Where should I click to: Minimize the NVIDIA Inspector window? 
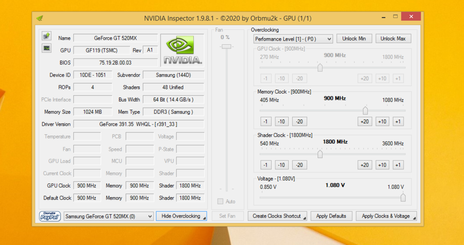point(384,17)
